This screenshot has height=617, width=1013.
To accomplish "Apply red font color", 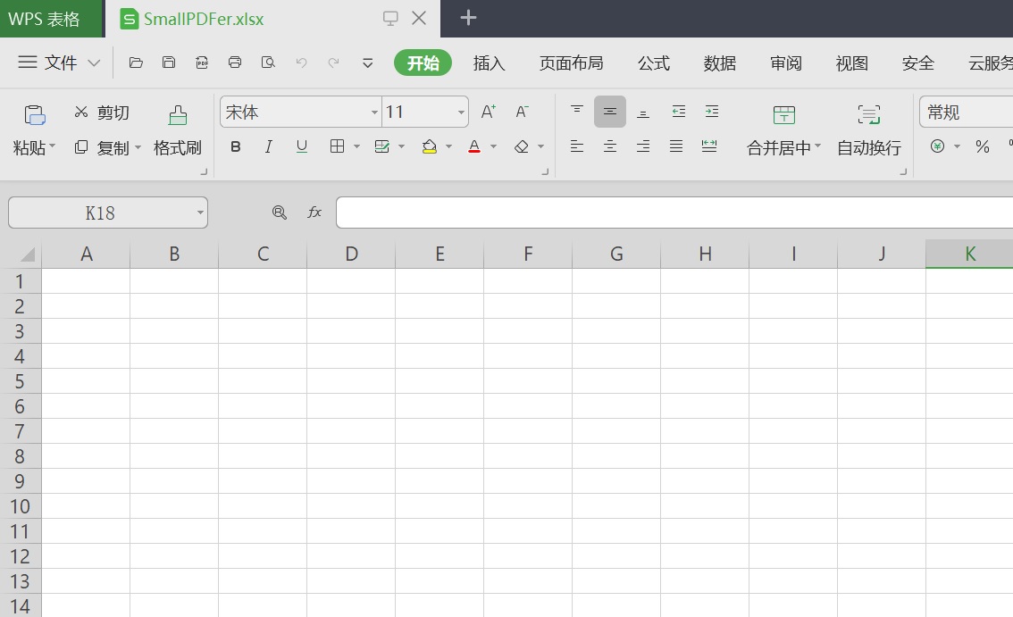I will tap(474, 146).
